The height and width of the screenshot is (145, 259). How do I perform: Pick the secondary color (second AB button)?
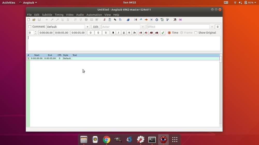tap(146, 33)
